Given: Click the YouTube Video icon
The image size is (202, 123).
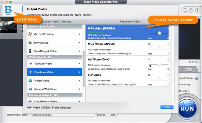Looking at the screenshot, I should 30,64.
